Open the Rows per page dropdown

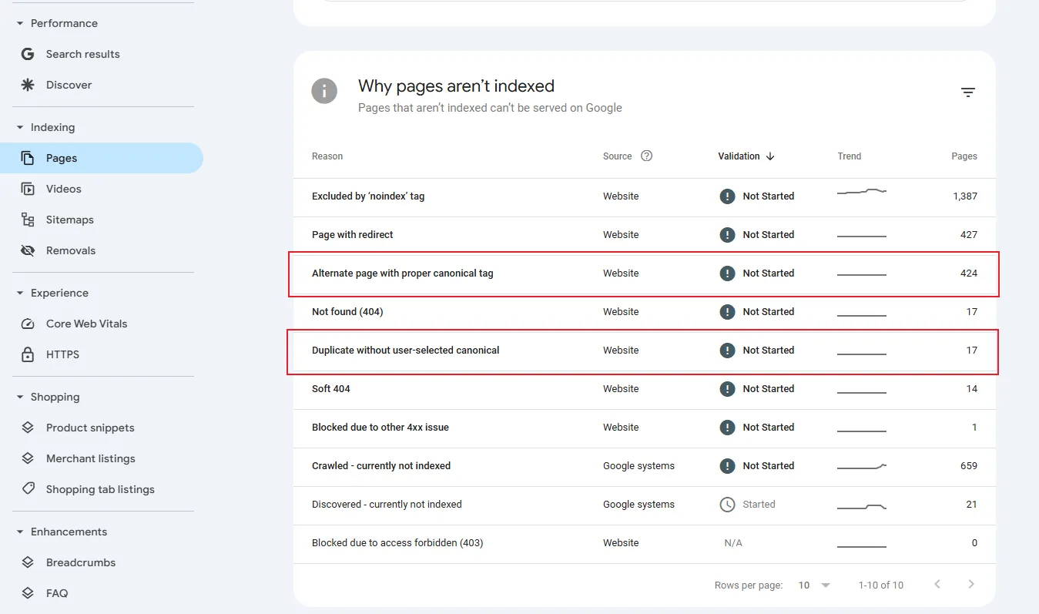click(x=813, y=585)
